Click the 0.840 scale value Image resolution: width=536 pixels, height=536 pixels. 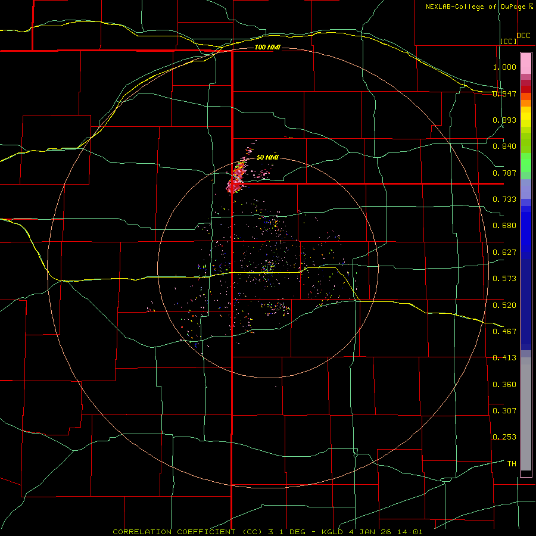tap(504, 147)
